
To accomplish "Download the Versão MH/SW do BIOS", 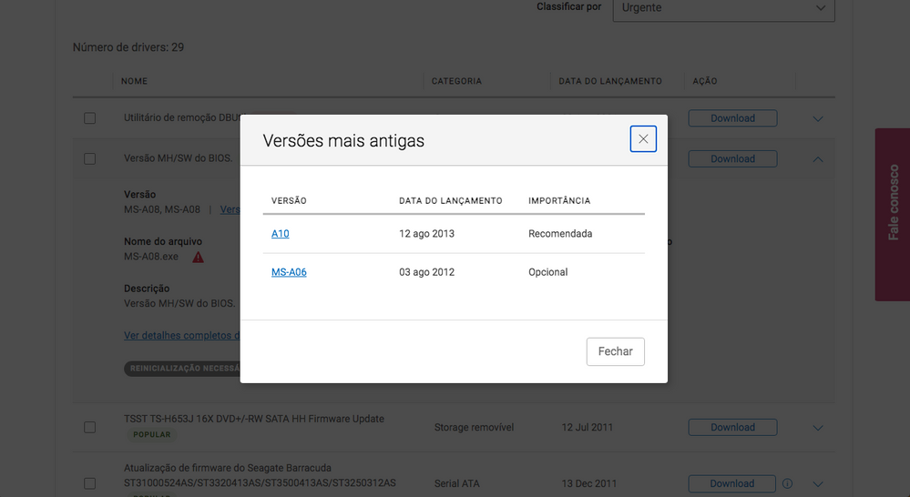I will [732, 158].
